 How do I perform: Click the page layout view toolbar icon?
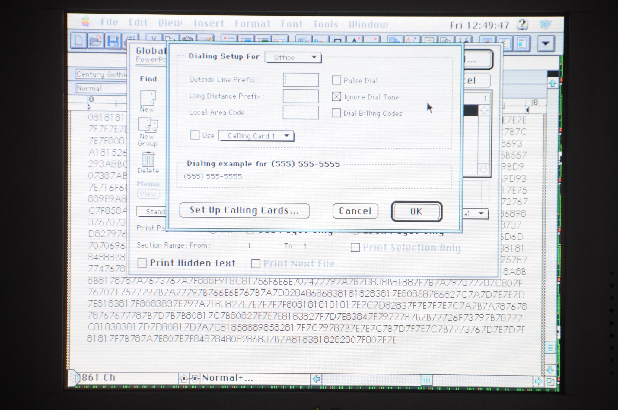(x=522, y=43)
